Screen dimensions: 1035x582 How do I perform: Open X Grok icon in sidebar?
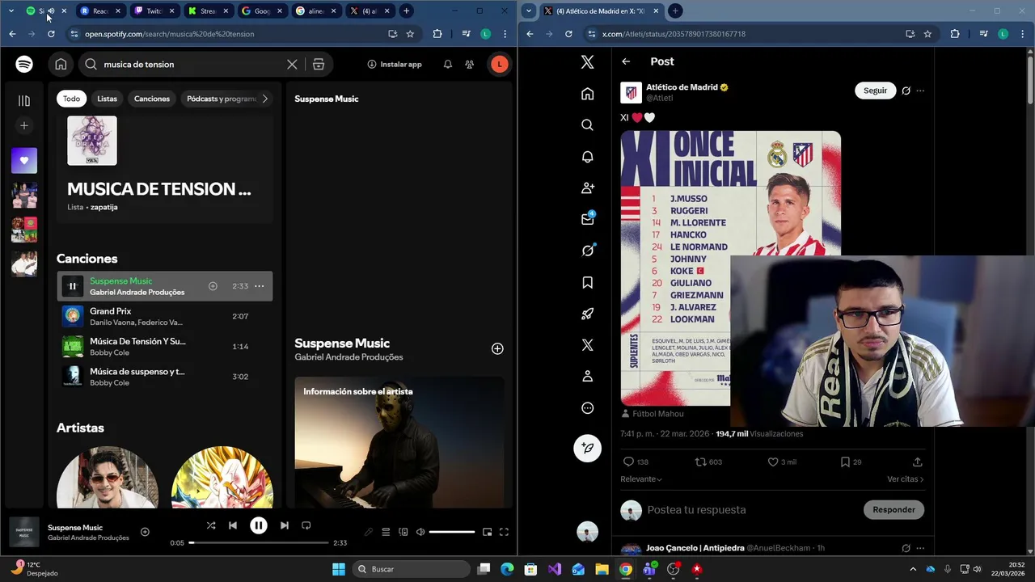tap(588, 251)
